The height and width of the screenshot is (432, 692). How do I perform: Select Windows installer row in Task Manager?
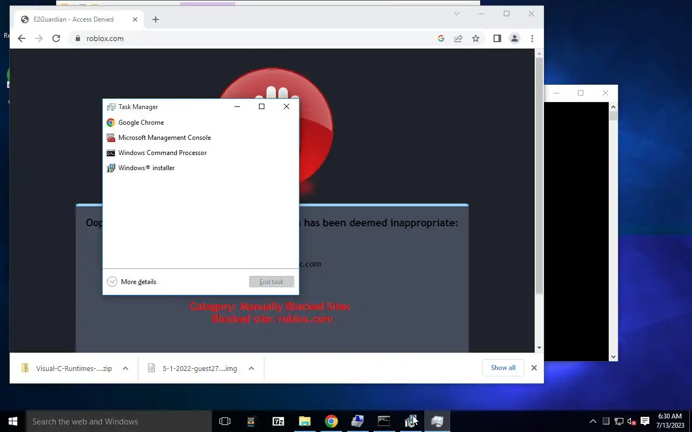click(x=201, y=168)
